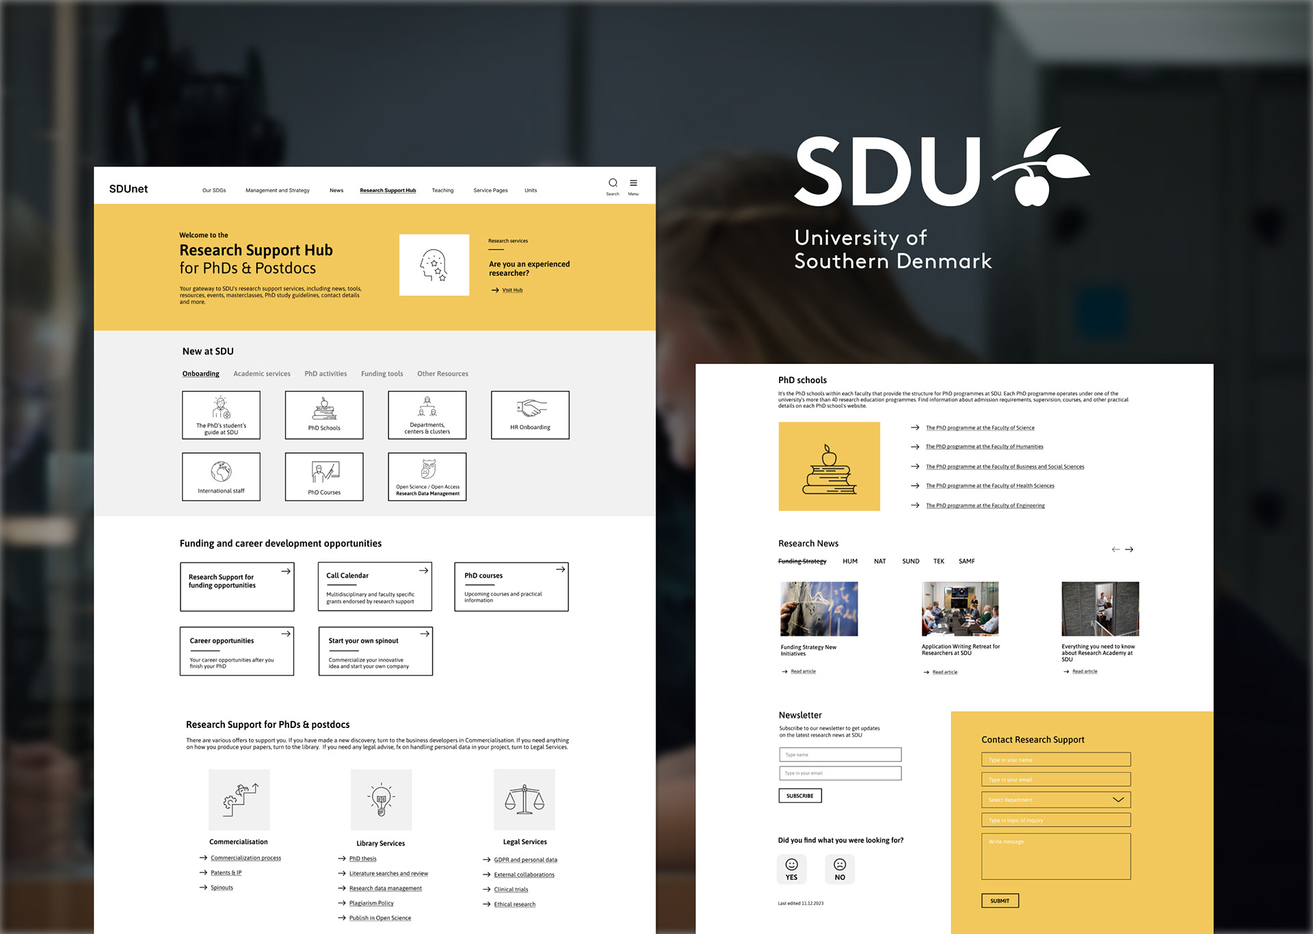Open the Call Calendar card arrow

(x=423, y=570)
